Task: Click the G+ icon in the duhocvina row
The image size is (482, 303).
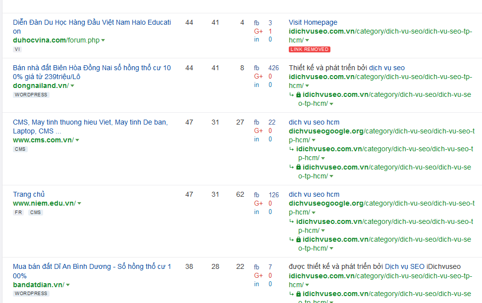Action: (258, 31)
